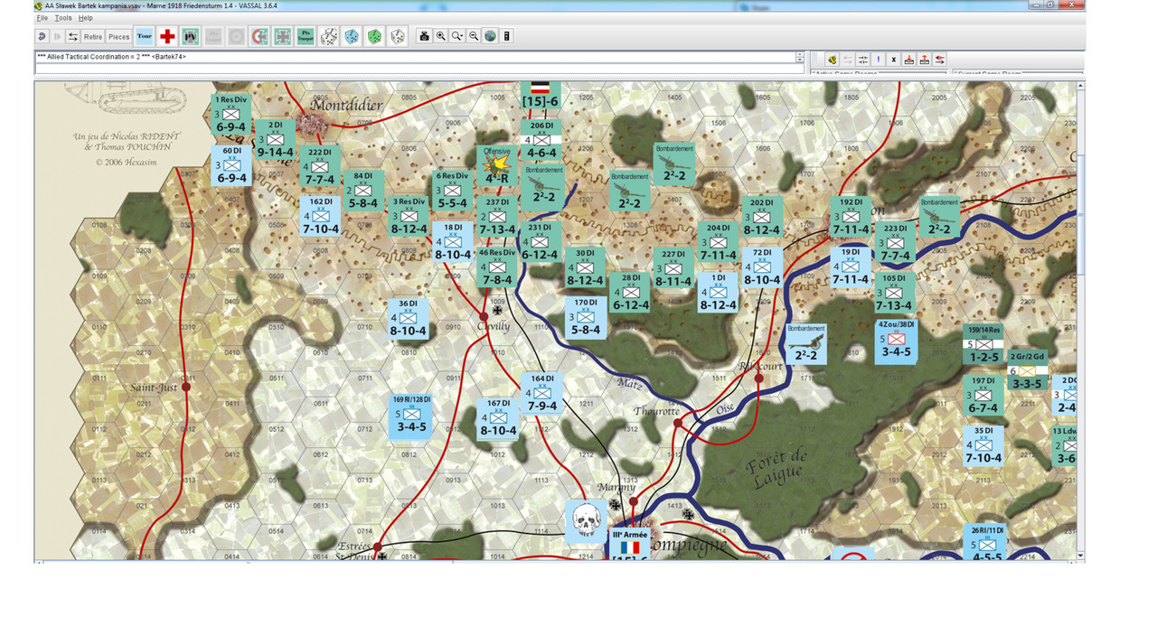Select the 4Zou/38 DI 3-4-5 counter

896,340
